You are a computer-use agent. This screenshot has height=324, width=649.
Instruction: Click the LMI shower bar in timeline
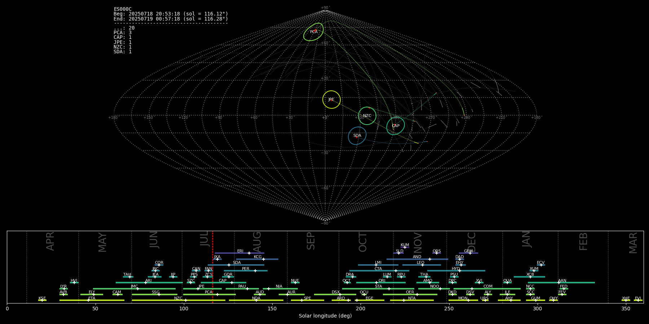[378, 265]
